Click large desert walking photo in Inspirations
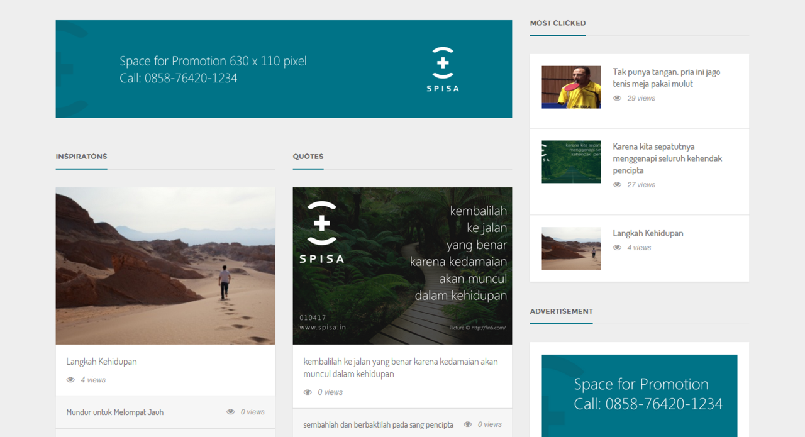 tap(165, 266)
